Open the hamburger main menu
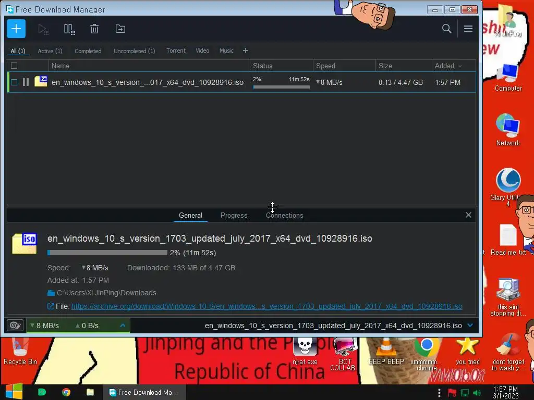The image size is (534, 400). tap(468, 29)
